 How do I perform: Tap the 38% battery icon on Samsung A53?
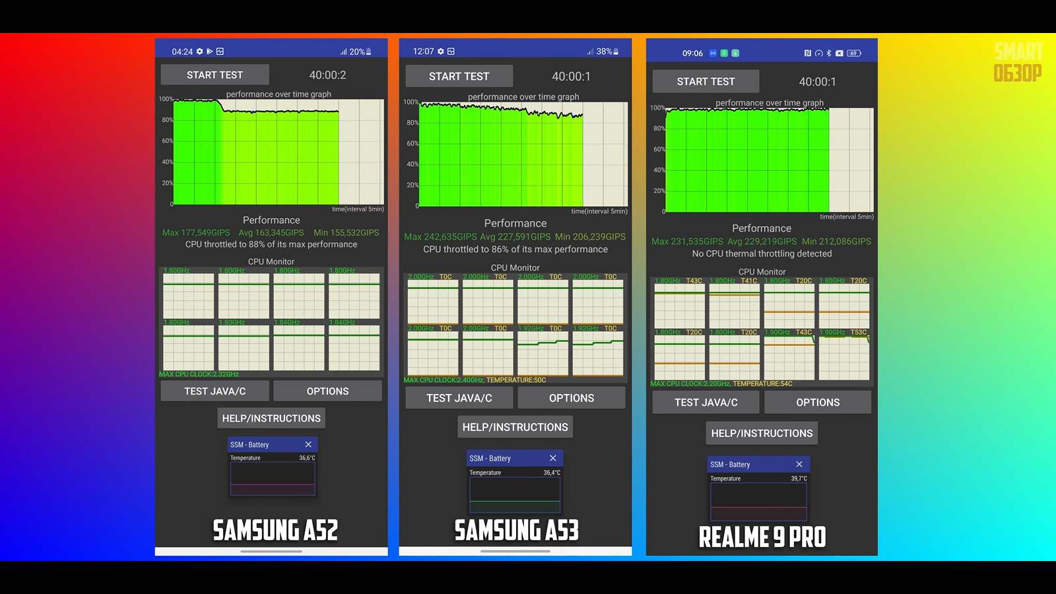point(616,51)
